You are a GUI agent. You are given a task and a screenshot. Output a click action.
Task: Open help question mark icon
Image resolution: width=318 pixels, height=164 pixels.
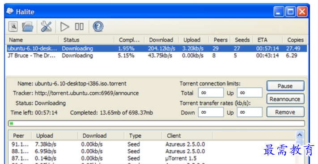tap(98, 26)
